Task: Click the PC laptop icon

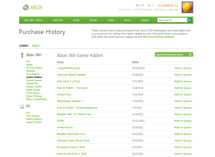Action: point(22,106)
